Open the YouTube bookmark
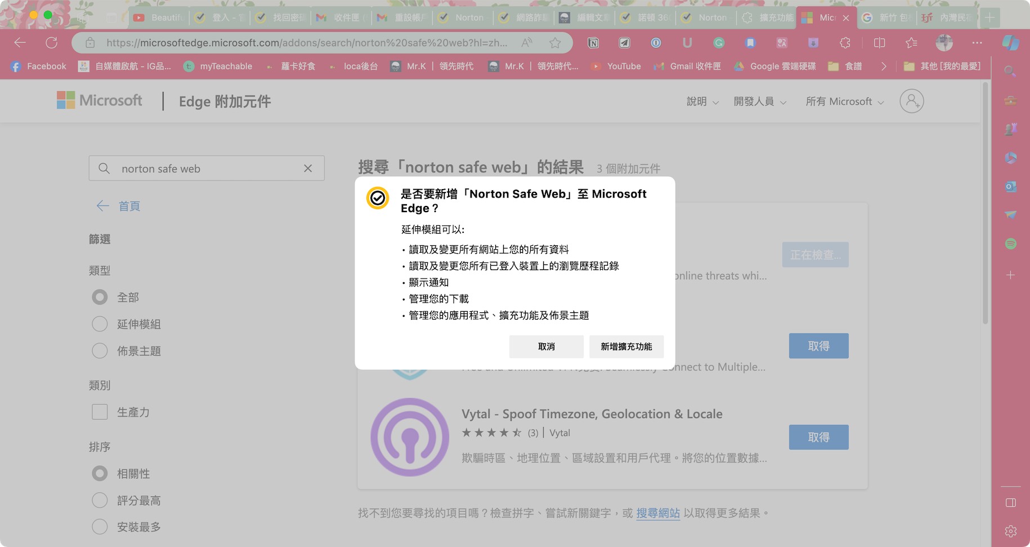The image size is (1030, 547). point(616,66)
